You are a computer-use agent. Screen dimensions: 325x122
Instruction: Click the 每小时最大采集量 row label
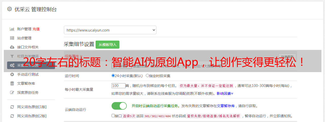coord(79,89)
